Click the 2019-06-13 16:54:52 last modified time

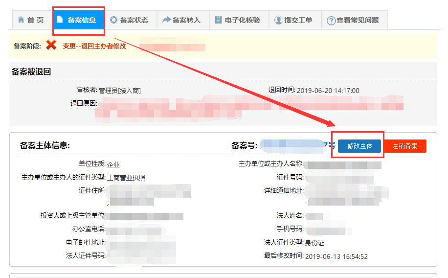[x=336, y=256]
